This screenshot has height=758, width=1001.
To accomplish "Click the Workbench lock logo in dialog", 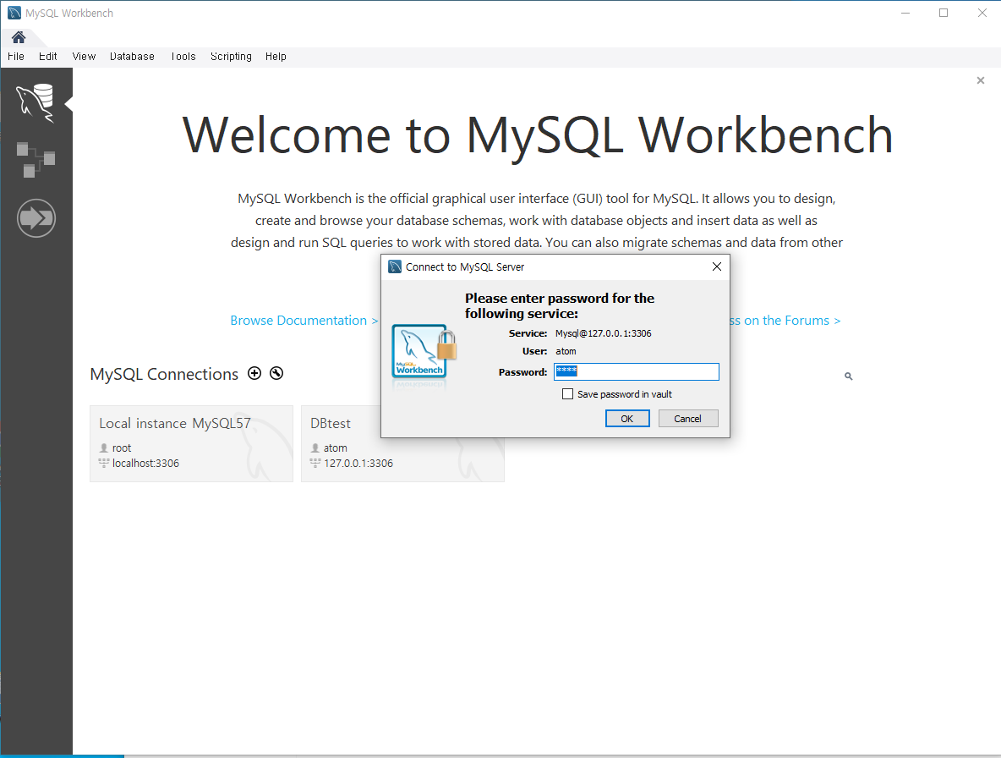I will pos(424,353).
